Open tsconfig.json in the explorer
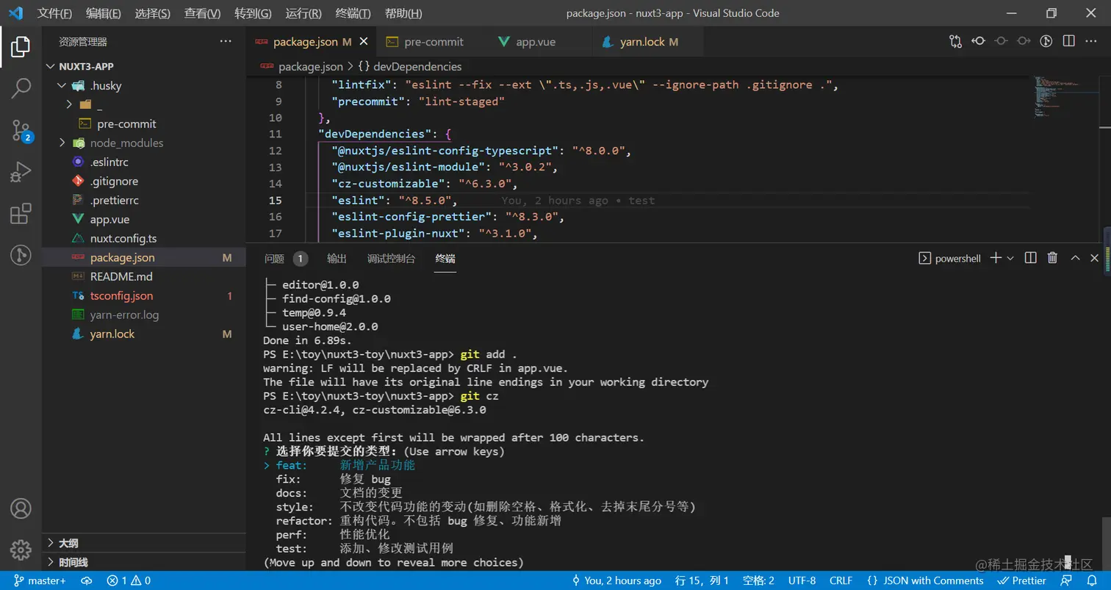The image size is (1111, 590). tap(144, 296)
